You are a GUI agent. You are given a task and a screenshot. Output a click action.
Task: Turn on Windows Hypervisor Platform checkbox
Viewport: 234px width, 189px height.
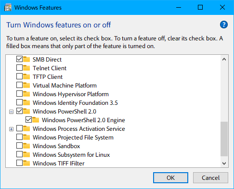click(x=19, y=94)
